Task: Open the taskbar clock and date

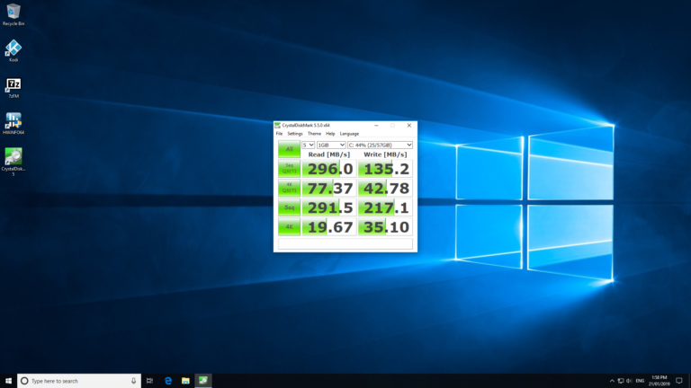Action: [x=659, y=381]
